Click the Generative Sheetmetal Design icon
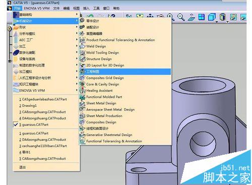The image size is (252, 185). [82, 135]
